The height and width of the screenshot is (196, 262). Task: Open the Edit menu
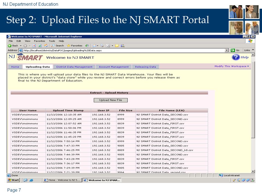pos(19,41)
